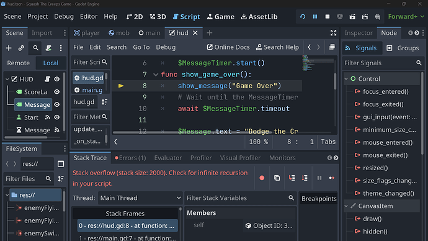Click debugger Break pause icon
This screenshot has width=428, height=241.
click(319, 178)
